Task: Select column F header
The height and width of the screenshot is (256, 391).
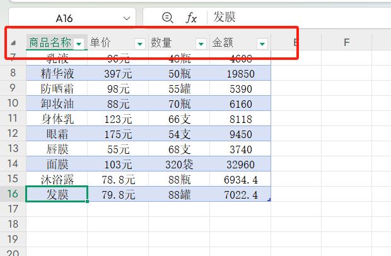Action: tap(346, 42)
